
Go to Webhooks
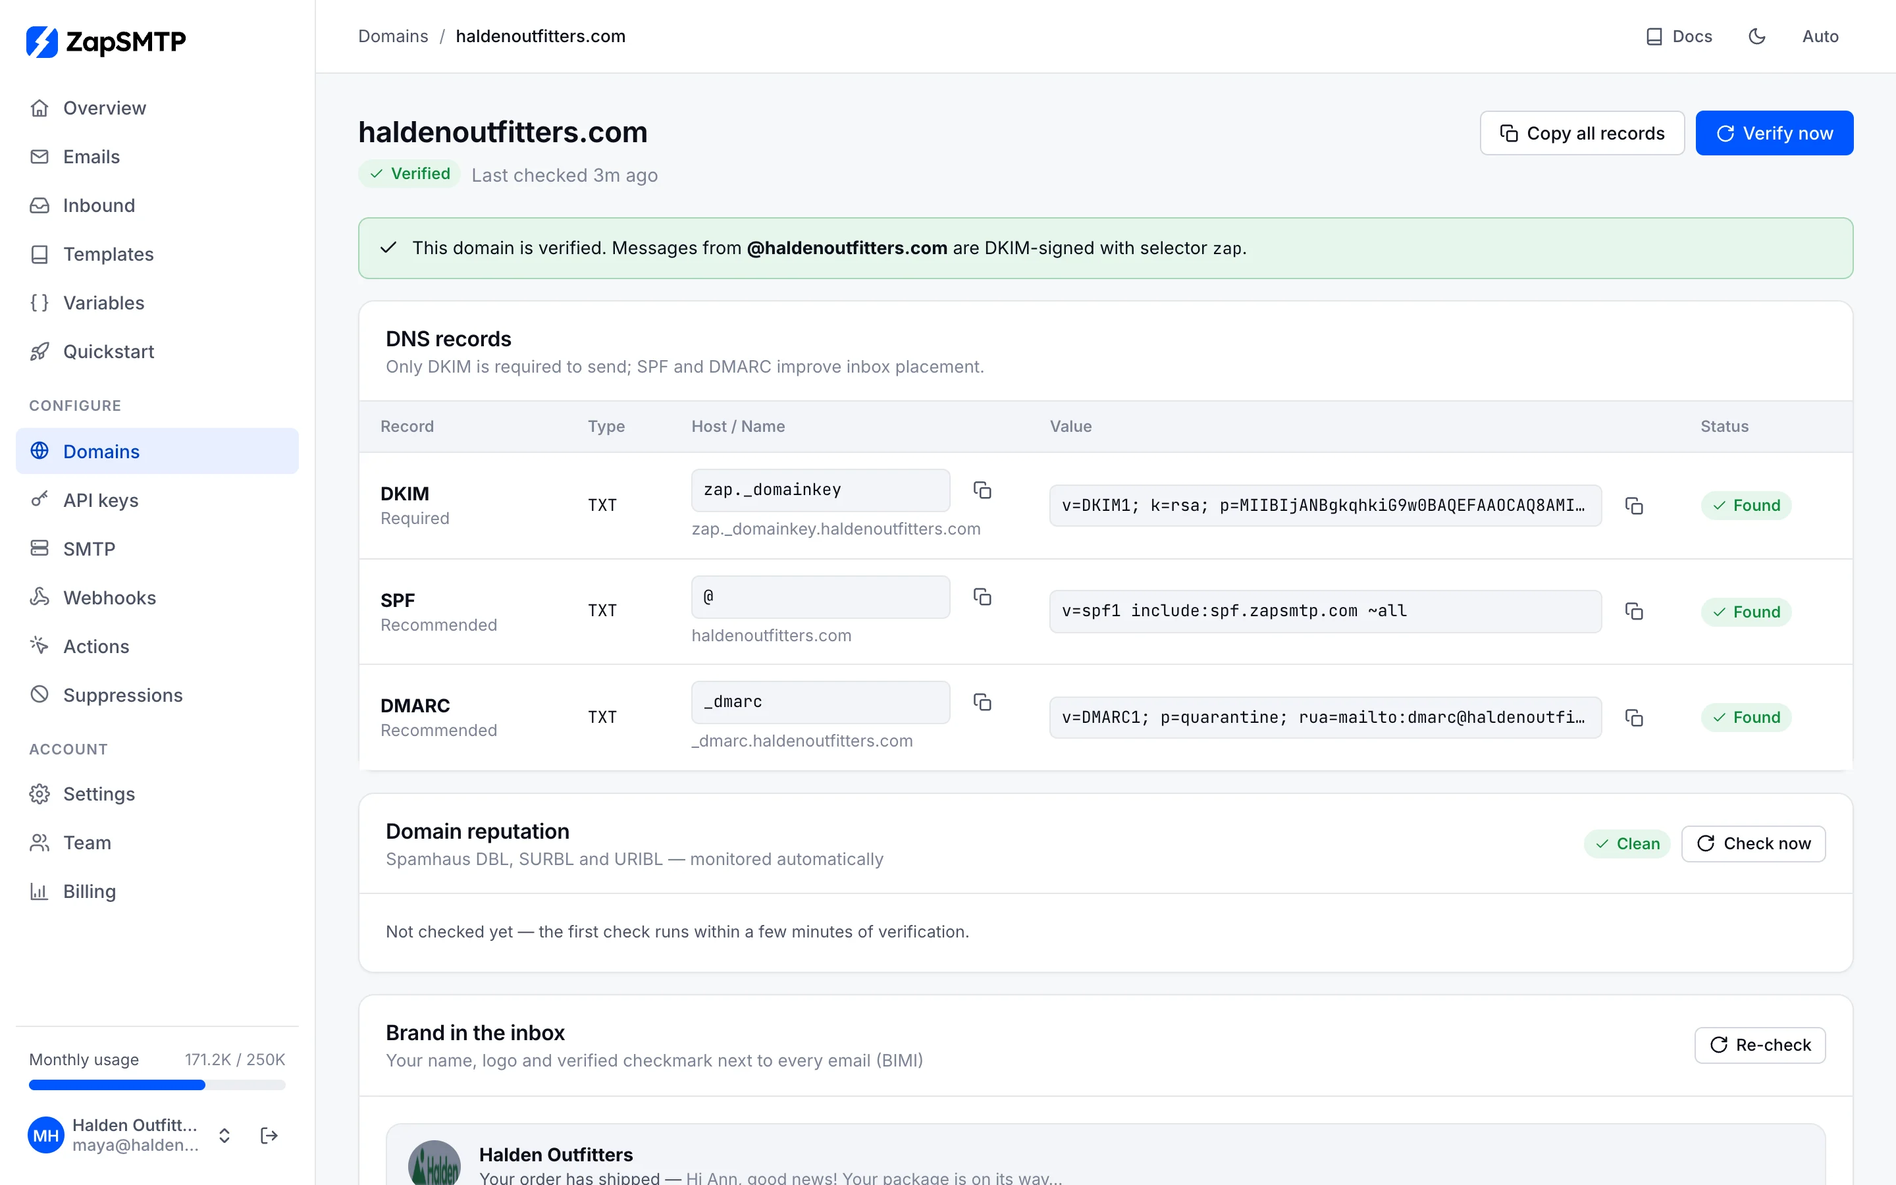(x=157, y=597)
